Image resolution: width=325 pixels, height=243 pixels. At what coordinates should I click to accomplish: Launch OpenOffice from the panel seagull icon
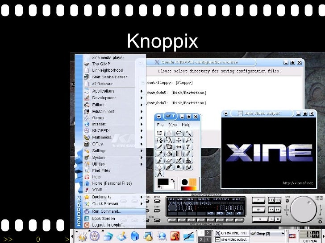(x=188, y=236)
